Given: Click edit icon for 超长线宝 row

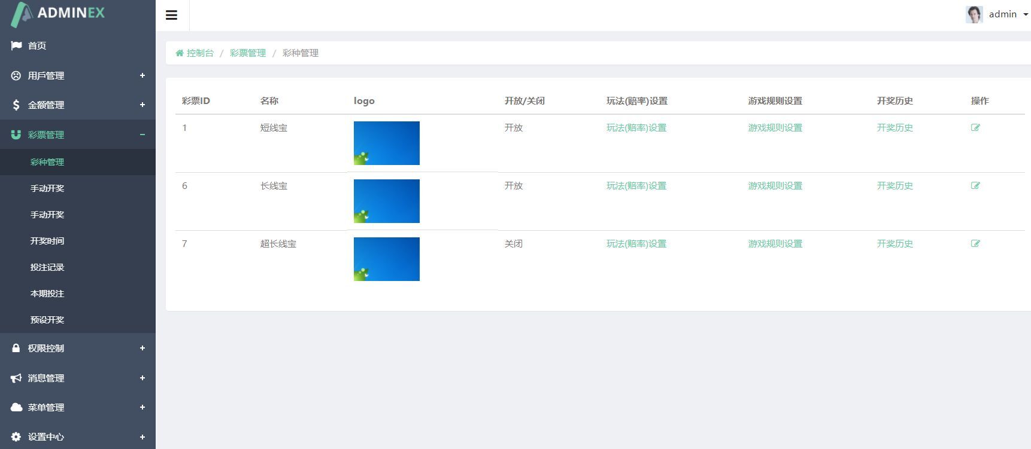Looking at the screenshot, I should click(975, 243).
